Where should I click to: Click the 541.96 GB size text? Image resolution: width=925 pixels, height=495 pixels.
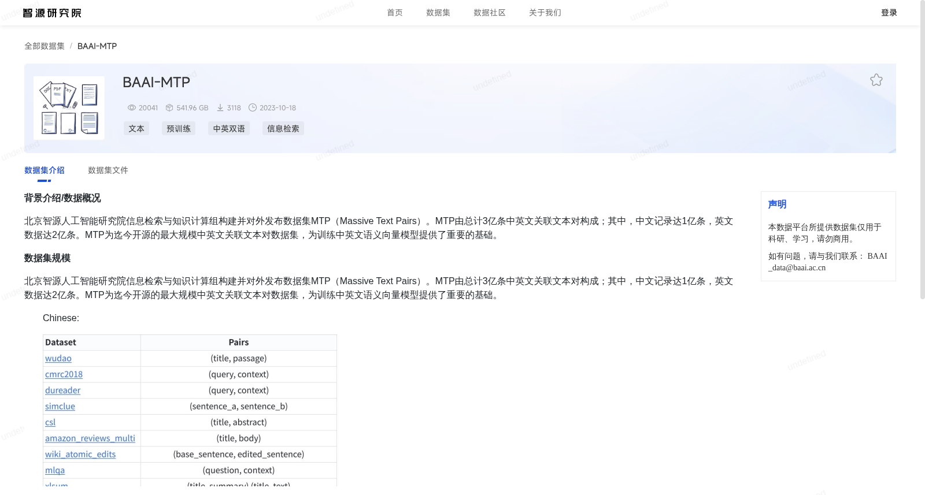pos(193,108)
